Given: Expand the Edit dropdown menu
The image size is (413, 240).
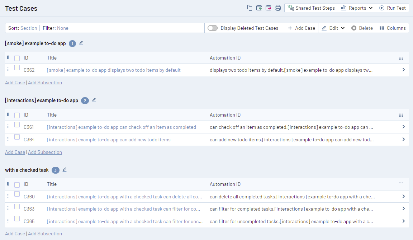Looking at the screenshot, I should pyautogui.click(x=333, y=28).
